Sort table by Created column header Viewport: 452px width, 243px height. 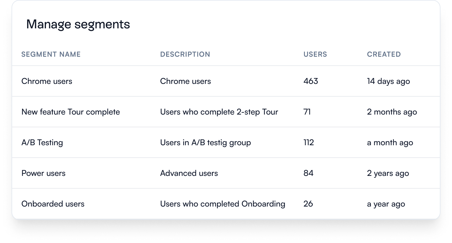[x=384, y=54]
